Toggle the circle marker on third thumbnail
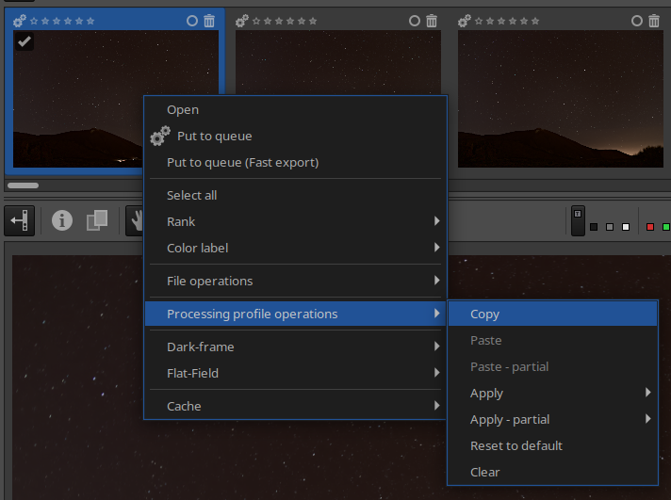 click(637, 21)
